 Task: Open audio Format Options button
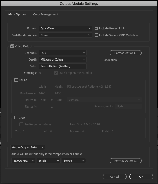pos(126,161)
